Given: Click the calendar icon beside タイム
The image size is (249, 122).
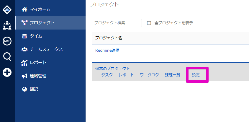Looking at the screenshot, I should pyautogui.click(x=24, y=36).
